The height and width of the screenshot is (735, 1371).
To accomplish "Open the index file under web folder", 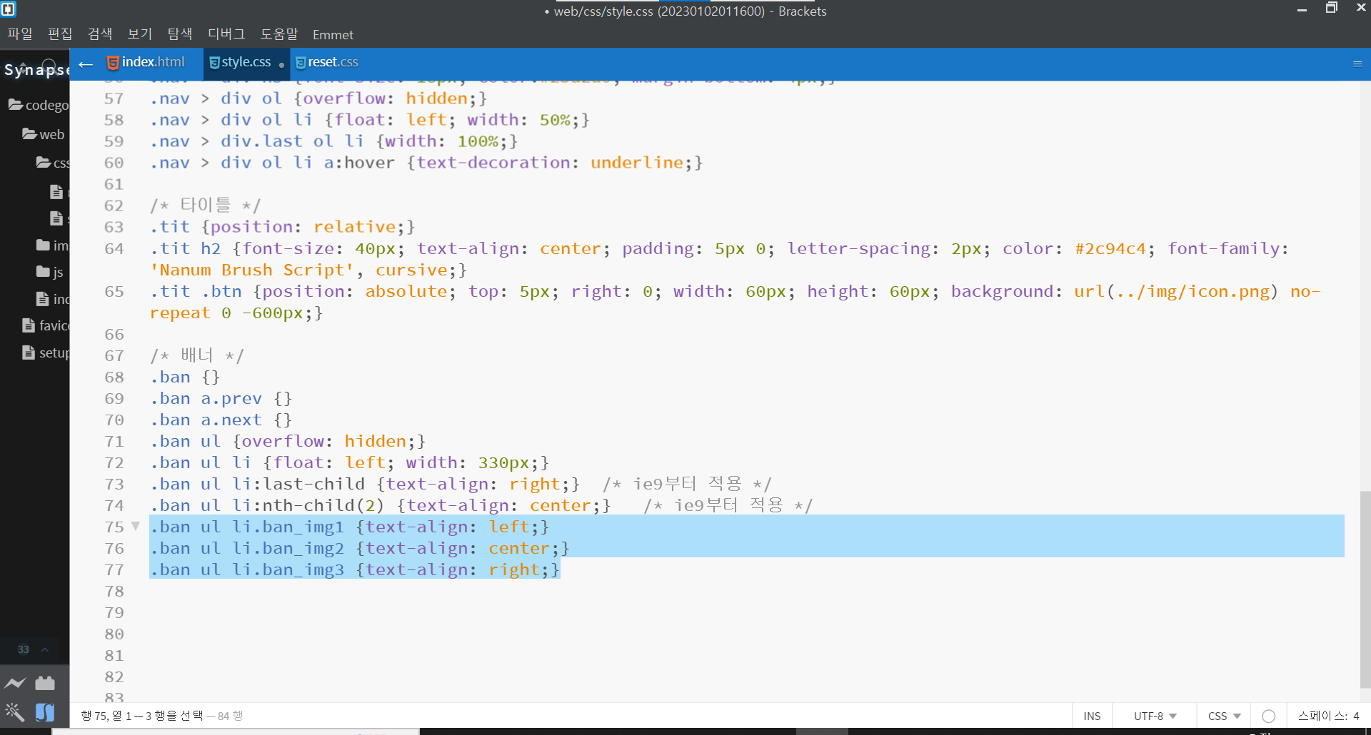I will click(53, 299).
